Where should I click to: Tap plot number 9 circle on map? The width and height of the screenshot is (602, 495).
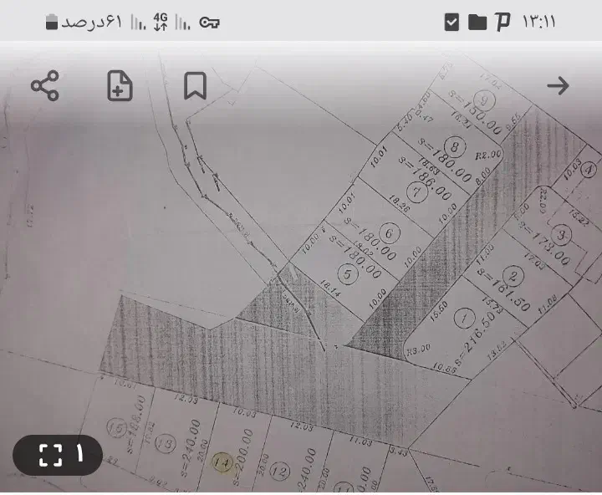pos(484,100)
